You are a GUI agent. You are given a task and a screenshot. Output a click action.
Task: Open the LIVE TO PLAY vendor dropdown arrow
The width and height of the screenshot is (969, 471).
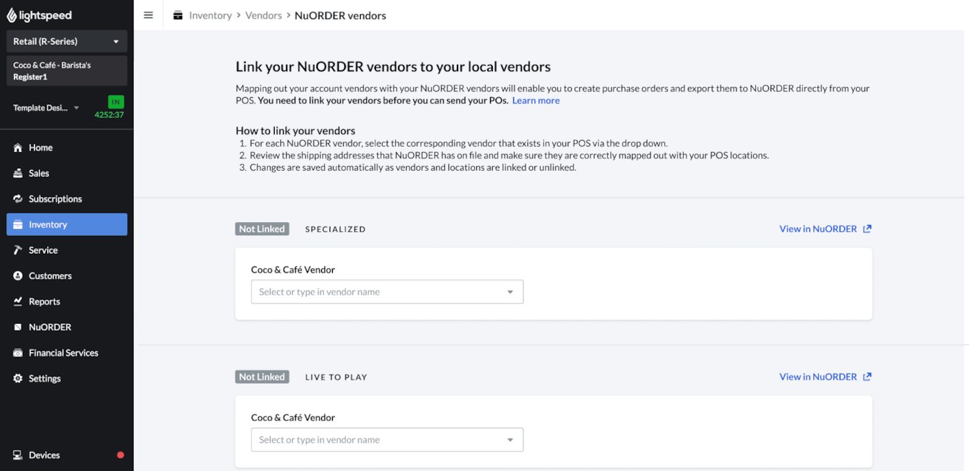click(510, 440)
